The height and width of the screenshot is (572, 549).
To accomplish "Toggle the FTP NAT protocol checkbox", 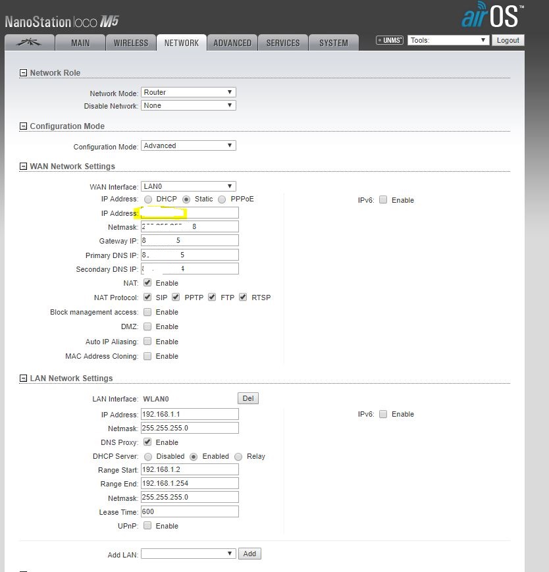I will tap(212, 298).
